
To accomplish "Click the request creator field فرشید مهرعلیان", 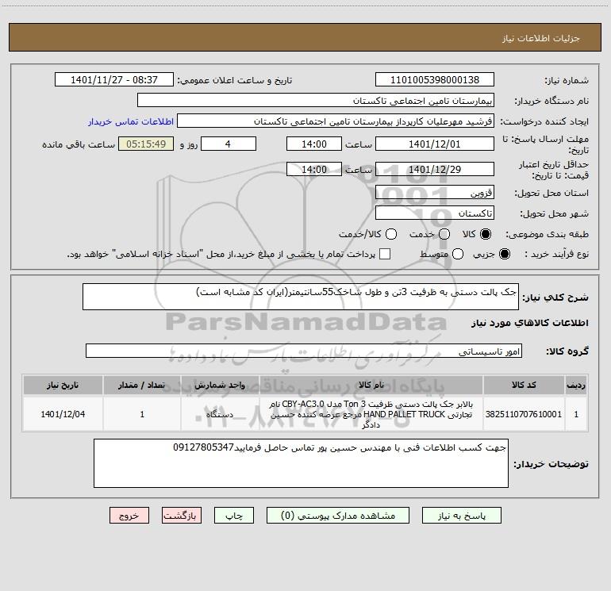I will tap(336, 121).
